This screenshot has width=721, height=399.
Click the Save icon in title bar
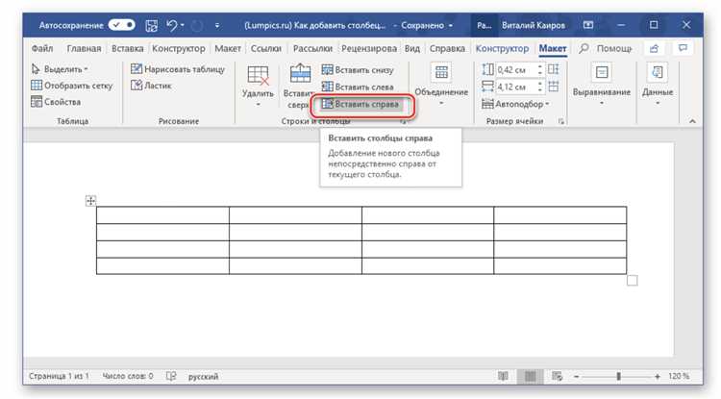click(149, 22)
